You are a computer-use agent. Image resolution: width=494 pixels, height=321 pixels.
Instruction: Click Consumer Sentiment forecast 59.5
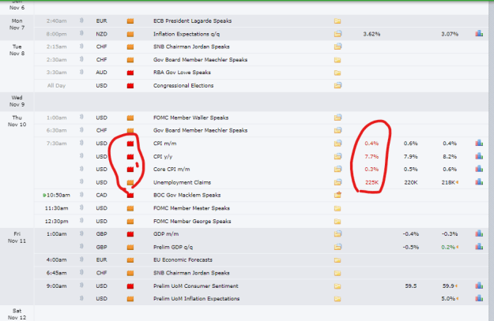point(411,286)
